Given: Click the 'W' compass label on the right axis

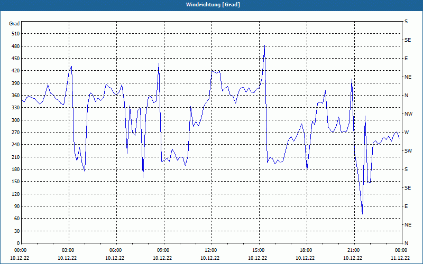Looking at the screenshot, I should pyautogui.click(x=407, y=133).
